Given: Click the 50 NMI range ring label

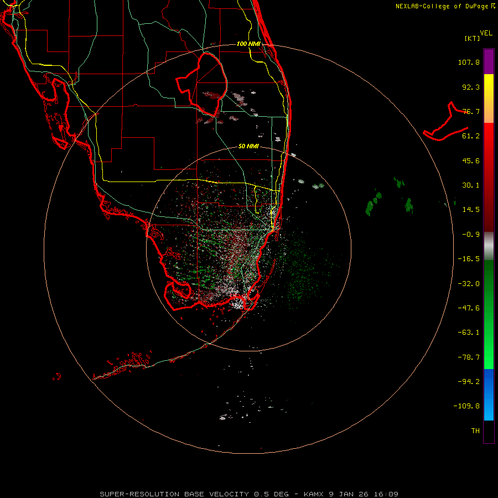Looking at the screenshot, I should click(x=248, y=147).
